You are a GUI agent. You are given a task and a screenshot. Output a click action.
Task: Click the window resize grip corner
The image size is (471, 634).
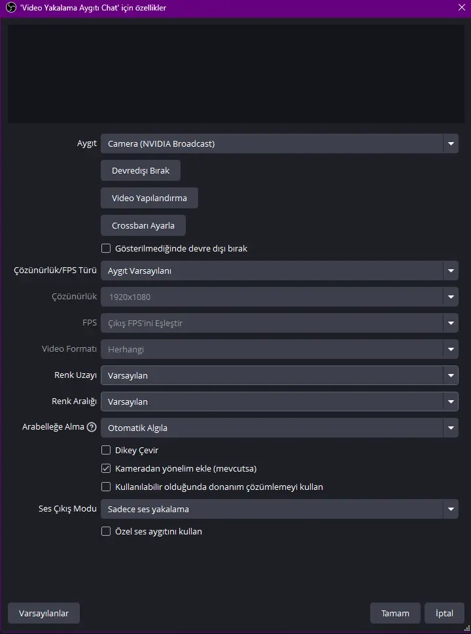(x=467, y=628)
